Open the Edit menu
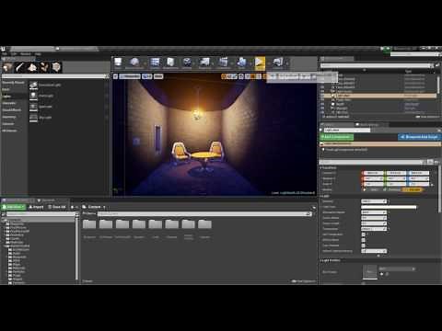The height and width of the screenshot is (331, 442). [15, 54]
